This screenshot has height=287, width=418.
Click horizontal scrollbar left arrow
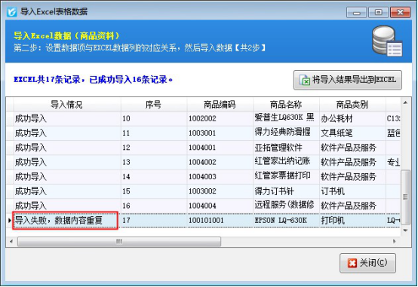(11, 242)
